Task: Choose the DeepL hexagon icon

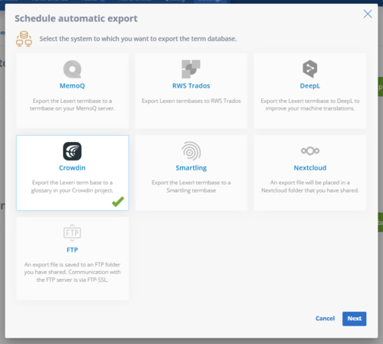Action: pos(310,69)
